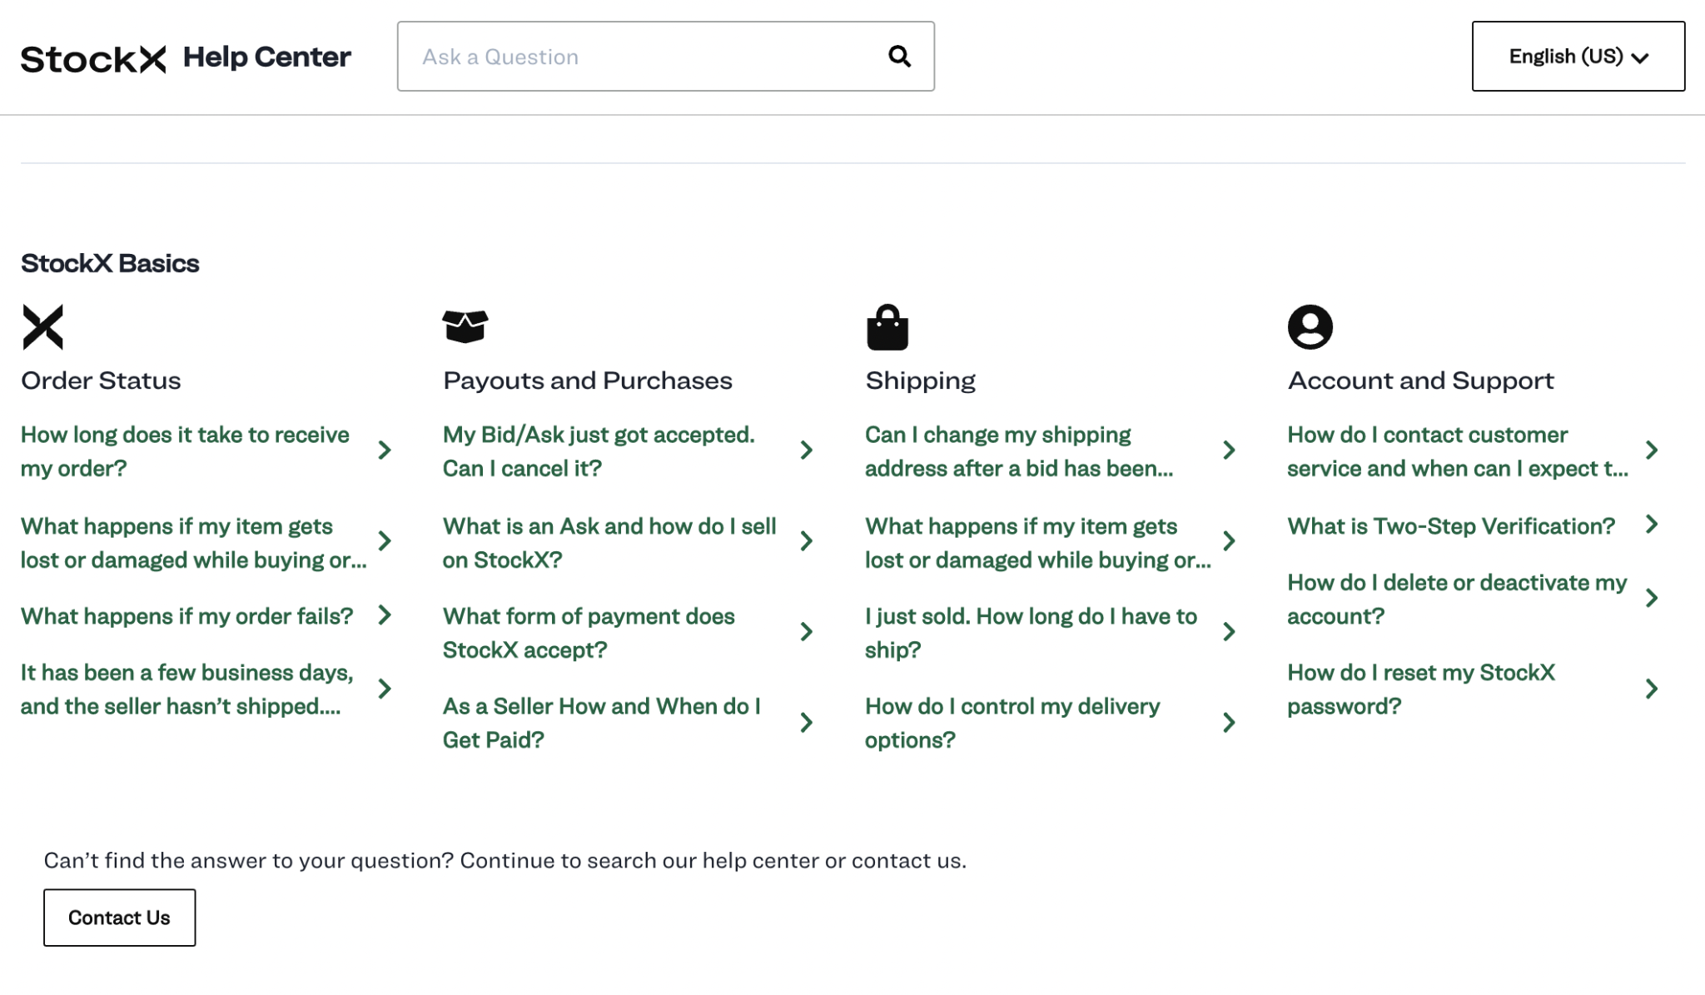Click chevron beside 'What is Two-Step Verification?'
1705x995 pixels.
click(x=1652, y=525)
